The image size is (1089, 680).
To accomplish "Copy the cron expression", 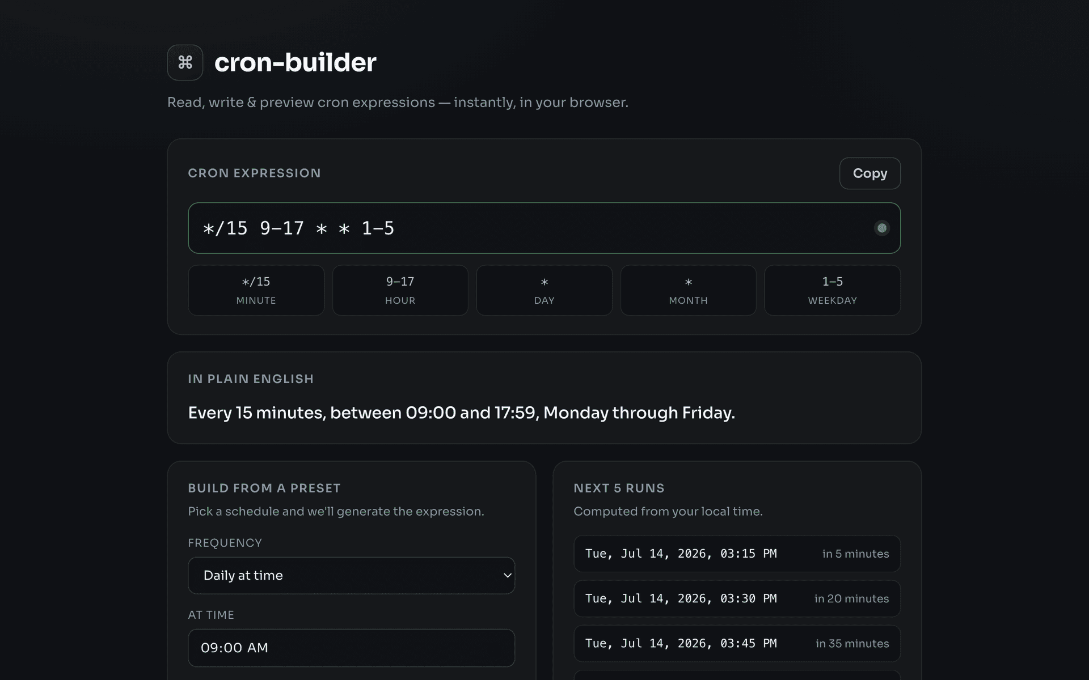I will point(869,173).
